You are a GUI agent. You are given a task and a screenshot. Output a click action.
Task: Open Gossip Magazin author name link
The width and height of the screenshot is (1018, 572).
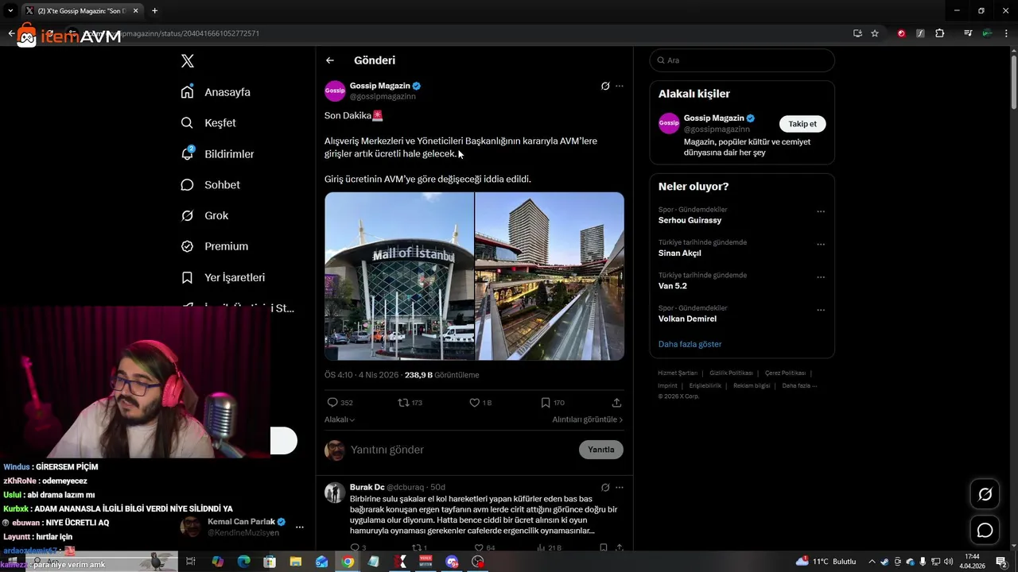[380, 86]
